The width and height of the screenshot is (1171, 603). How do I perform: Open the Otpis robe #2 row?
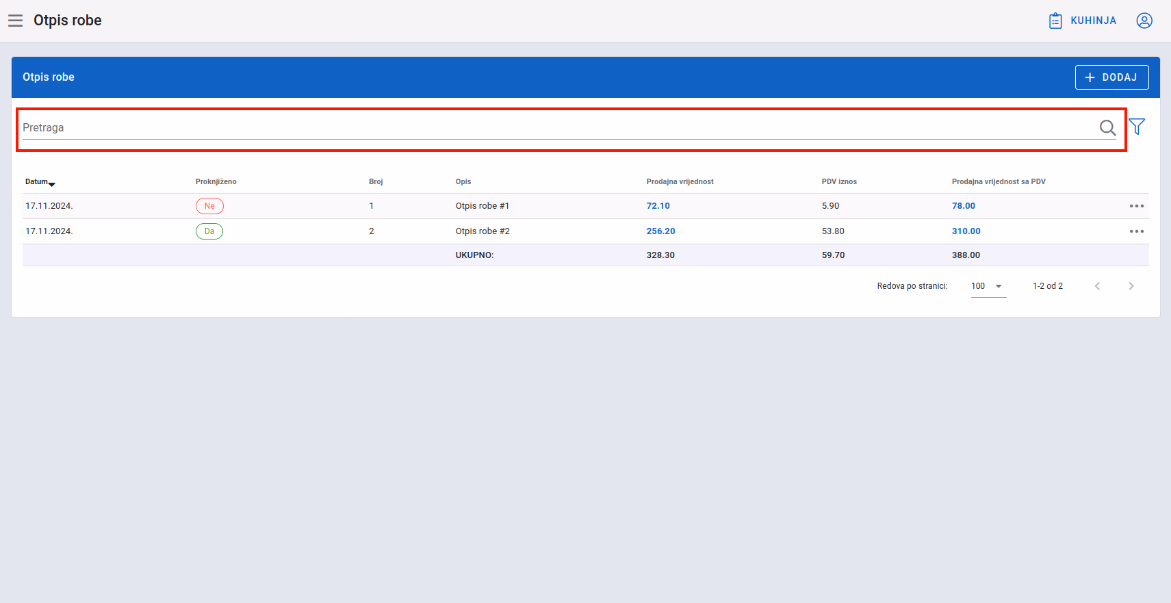coord(586,231)
